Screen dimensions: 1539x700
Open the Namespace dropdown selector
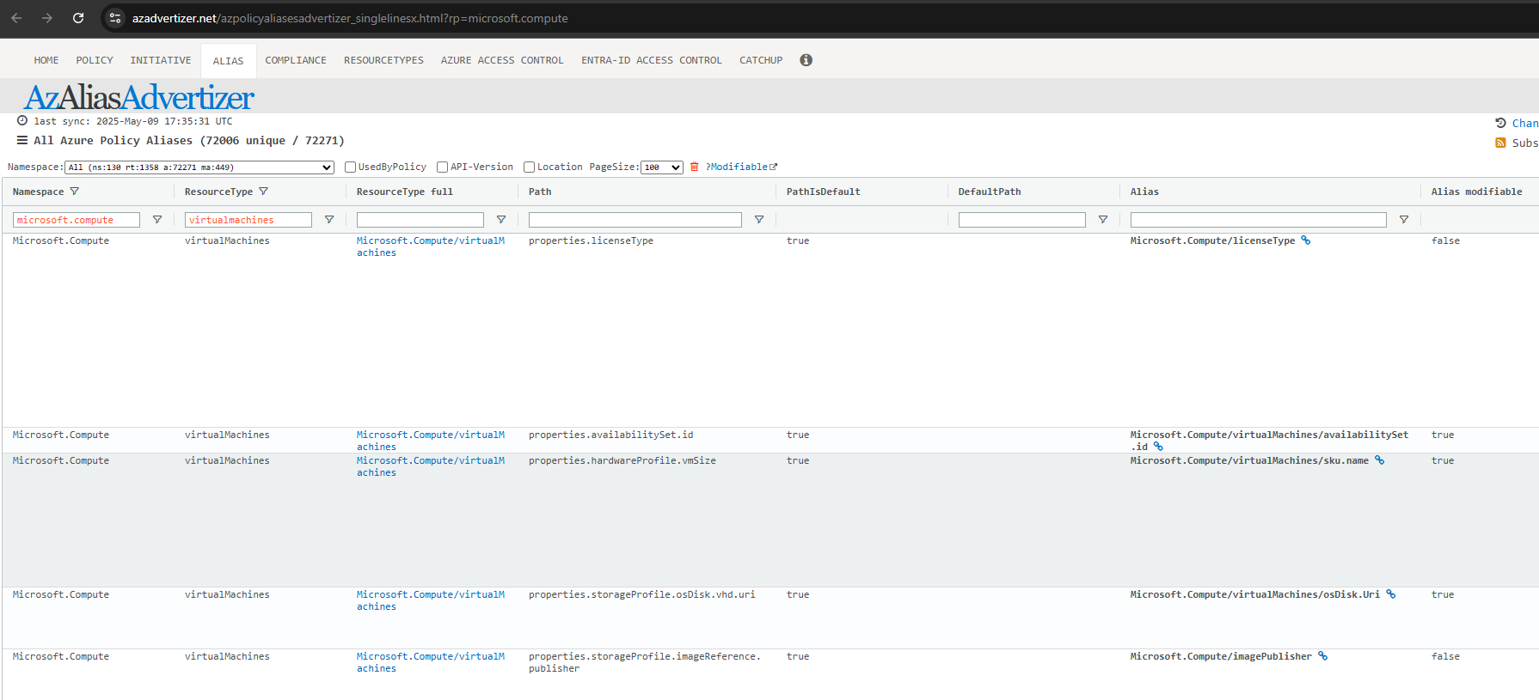199,167
